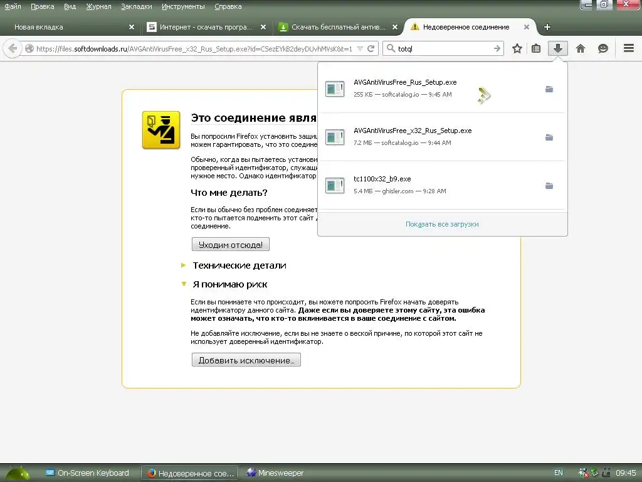Reload the page with the refresh icon
Viewport: 642px width, 482px height.
click(x=371, y=49)
